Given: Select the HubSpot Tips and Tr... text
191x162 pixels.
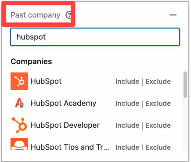Looking at the screenshot, I should coord(70,147).
